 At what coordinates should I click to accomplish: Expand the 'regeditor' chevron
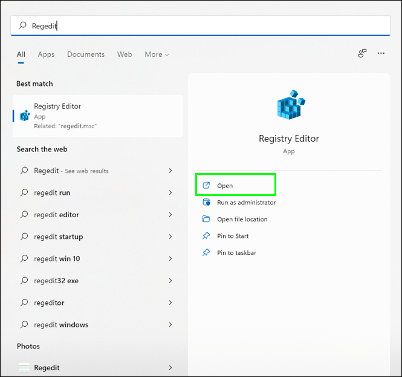tap(170, 303)
